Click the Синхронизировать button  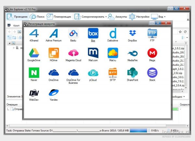pos(89,17)
